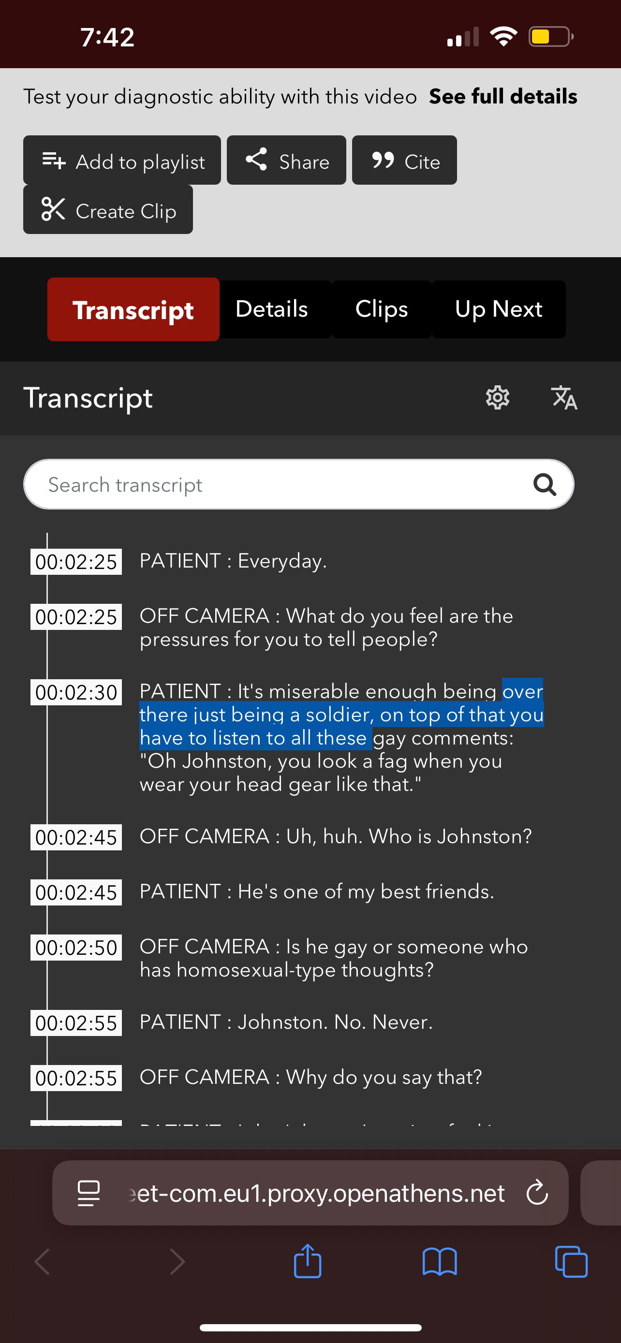Jump to transcript timestamp 00:02:30

pyautogui.click(x=76, y=692)
